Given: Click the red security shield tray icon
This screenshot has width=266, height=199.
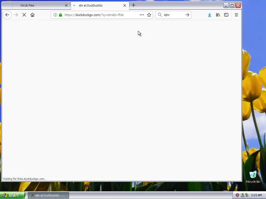Looking at the screenshot, I should [237, 195].
